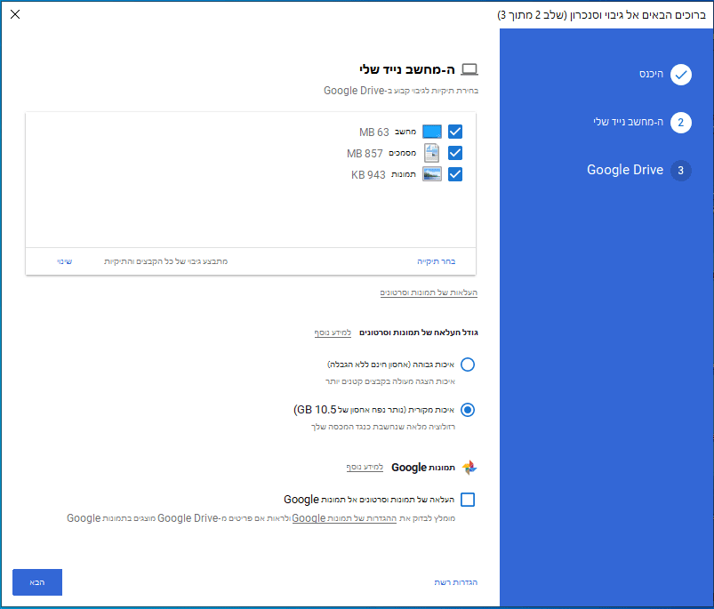The image size is (714, 609).
Task: Click the גודל העלאה של תמונות וסרטונים heading
Action: pos(419,333)
